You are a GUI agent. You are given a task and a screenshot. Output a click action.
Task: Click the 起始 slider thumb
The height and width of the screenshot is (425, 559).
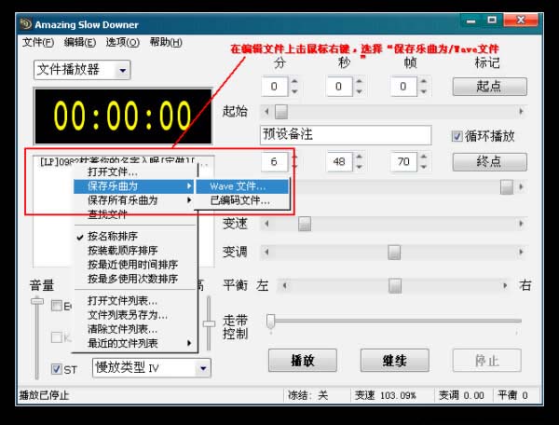(x=281, y=112)
